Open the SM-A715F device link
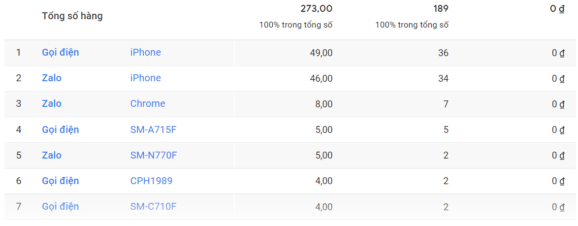Viewport: 578px width, 226px height. (x=154, y=130)
